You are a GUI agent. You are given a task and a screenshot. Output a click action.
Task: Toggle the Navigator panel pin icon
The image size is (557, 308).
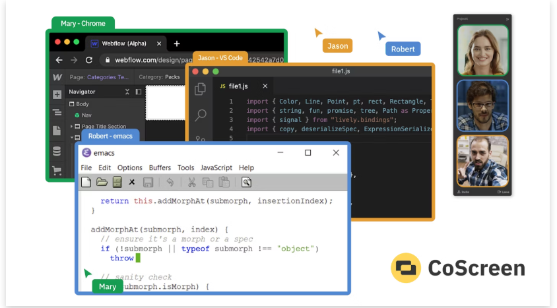[x=139, y=92]
